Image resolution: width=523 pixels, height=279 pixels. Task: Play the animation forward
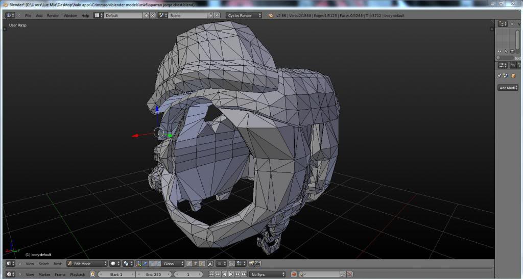(231, 275)
